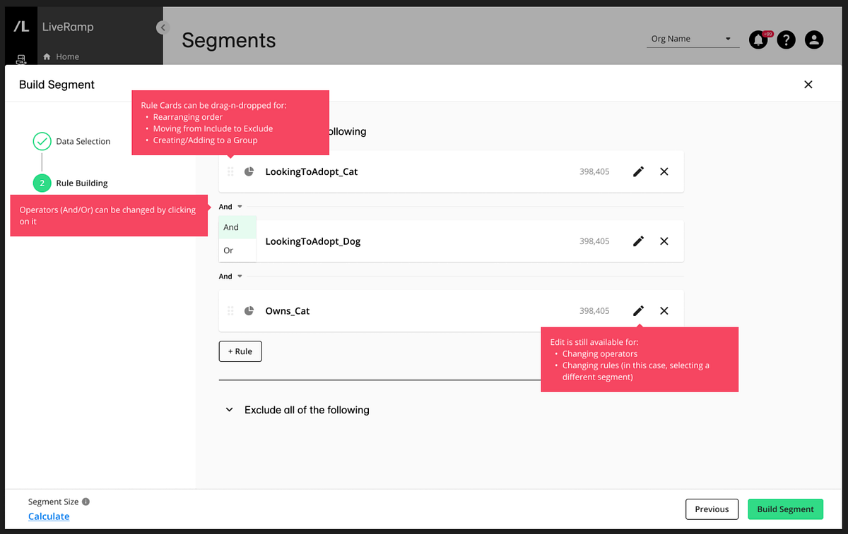Screen dimensions: 848x534
Task: Open the Org Name dropdown
Action: pyautogui.click(x=693, y=39)
